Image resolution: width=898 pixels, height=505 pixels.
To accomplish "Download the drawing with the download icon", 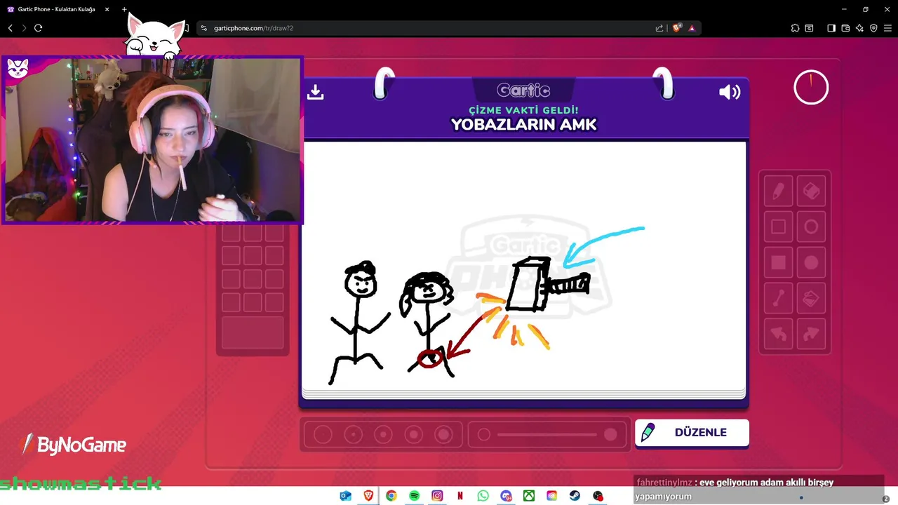I will pos(316,92).
